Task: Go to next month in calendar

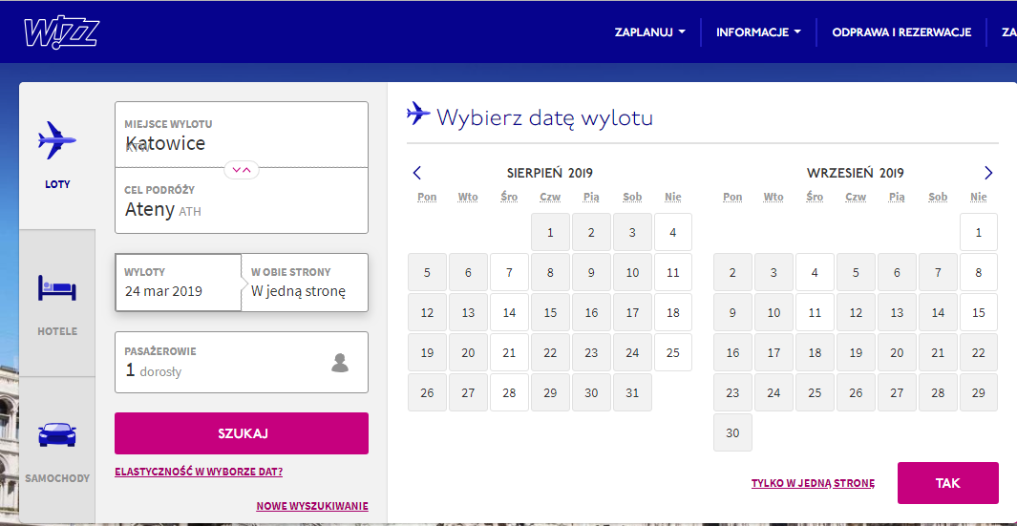Action: click(988, 173)
